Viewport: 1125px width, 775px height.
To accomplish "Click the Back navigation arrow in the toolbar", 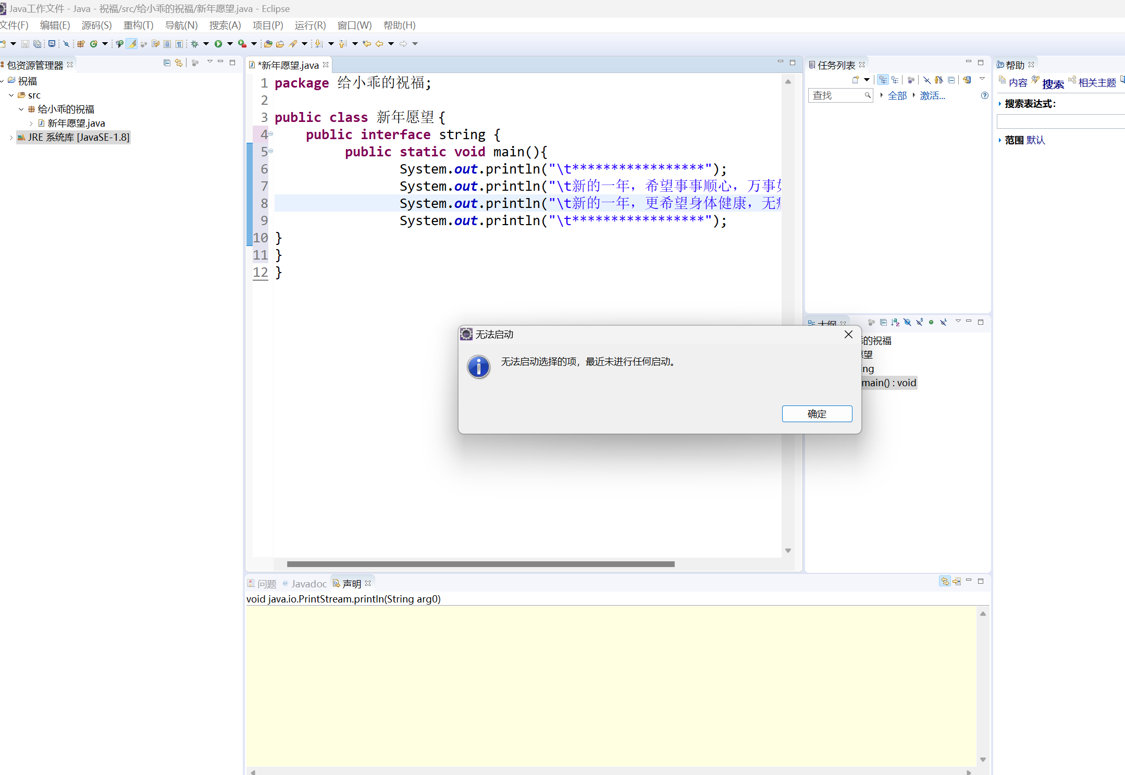I will (379, 44).
